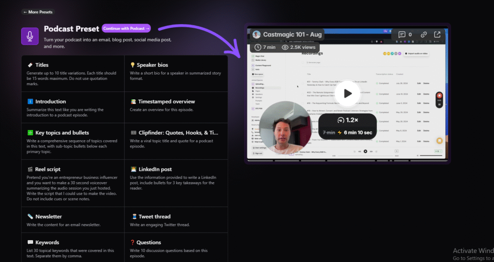Click the info icon next to Introduction
The image size is (494, 262).
30,102
